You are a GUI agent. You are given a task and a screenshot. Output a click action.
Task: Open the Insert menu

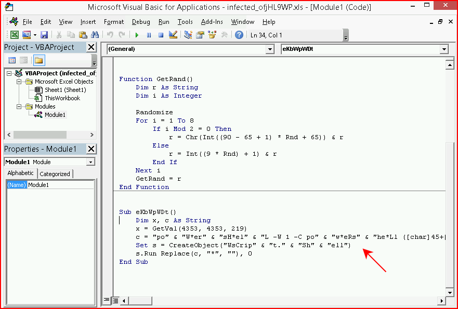pyautogui.click(x=88, y=22)
